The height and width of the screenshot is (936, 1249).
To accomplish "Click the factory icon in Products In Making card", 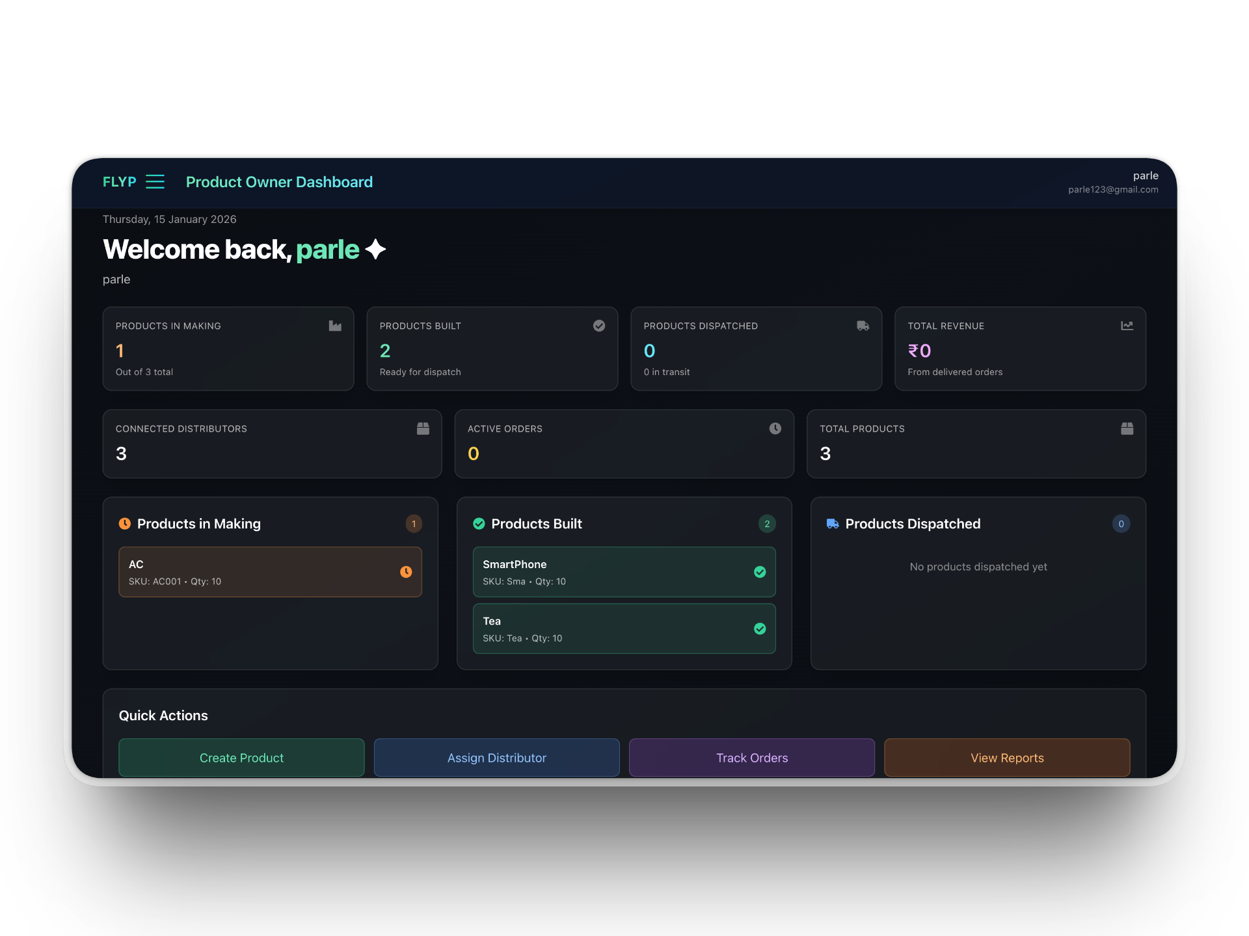I will point(335,326).
